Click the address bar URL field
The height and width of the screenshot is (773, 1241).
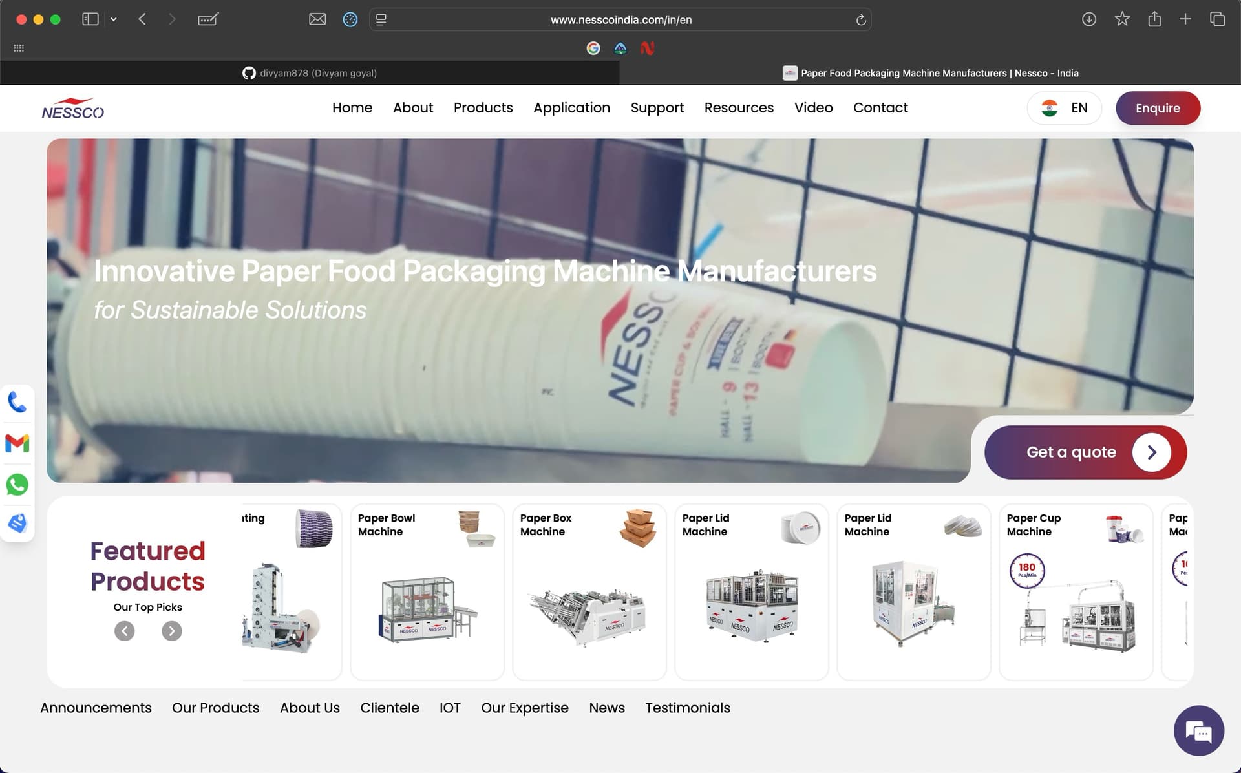coord(620,19)
